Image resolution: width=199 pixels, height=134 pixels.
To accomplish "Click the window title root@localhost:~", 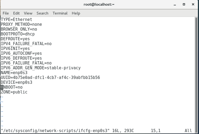I will pos(99,5).
